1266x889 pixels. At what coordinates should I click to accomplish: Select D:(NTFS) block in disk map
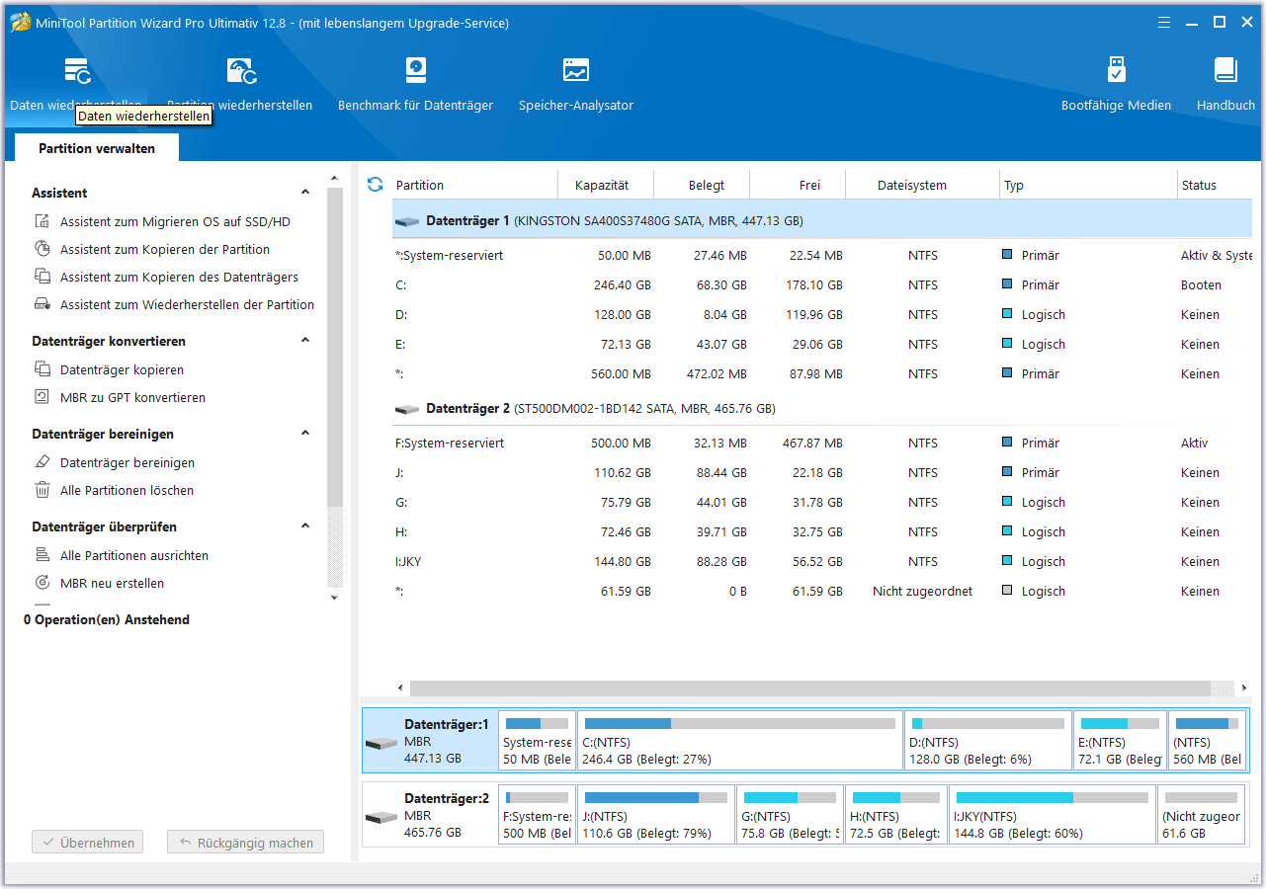[x=987, y=741]
